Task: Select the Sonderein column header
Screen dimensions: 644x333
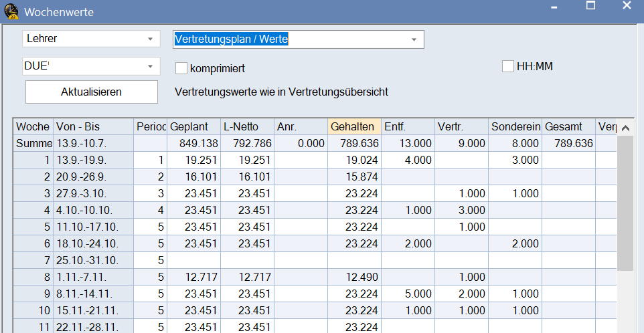Action: pos(515,127)
